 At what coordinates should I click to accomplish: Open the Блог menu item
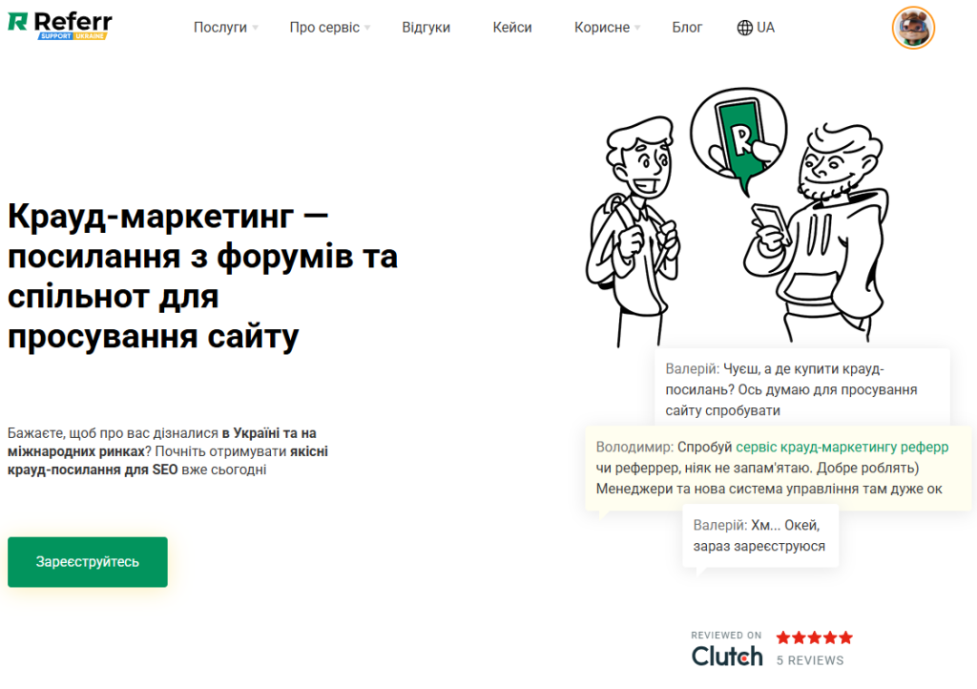point(687,28)
